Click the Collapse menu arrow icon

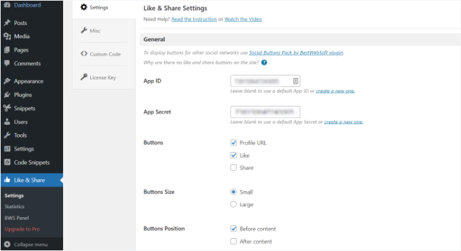click(x=7, y=244)
